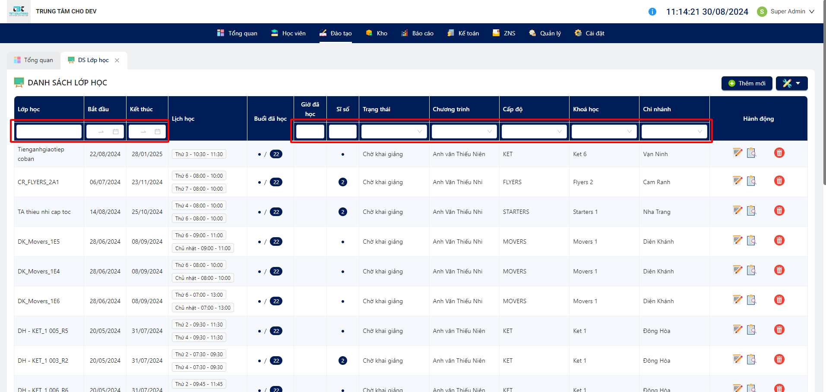Close the DS Lớp học tab
This screenshot has height=392, width=826.
(x=117, y=60)
